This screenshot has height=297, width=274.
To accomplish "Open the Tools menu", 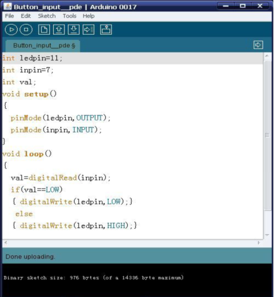I will coord(70,16).
